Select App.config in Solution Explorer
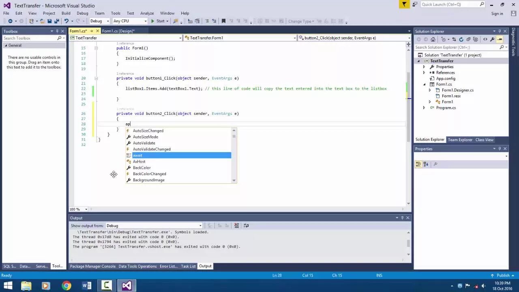 (445, 79)
